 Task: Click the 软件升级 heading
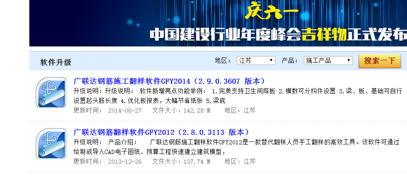(56, 62)
